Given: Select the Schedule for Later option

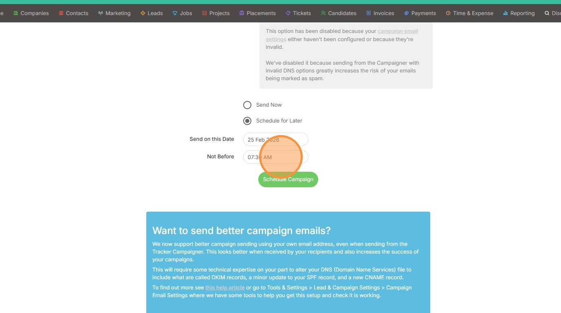Looking at the screenshot, I should pos(247,121).
